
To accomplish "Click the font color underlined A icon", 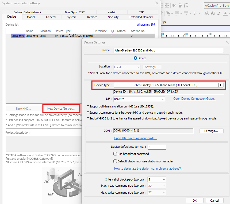I will point(225,13).
